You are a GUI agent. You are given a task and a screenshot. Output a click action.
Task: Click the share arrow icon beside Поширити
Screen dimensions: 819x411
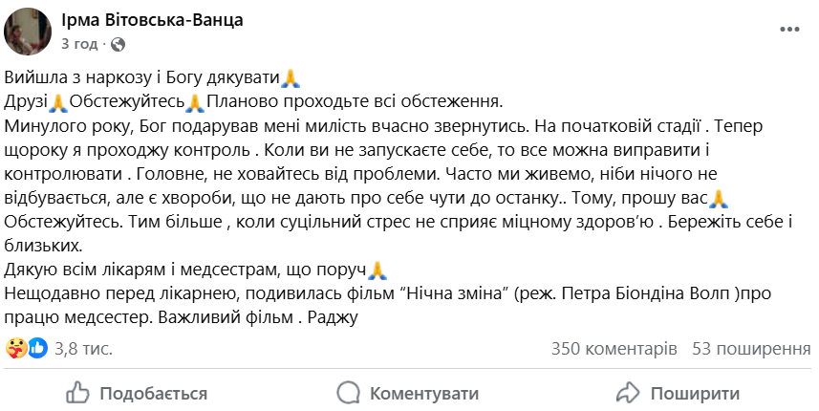tap(628, 393)
